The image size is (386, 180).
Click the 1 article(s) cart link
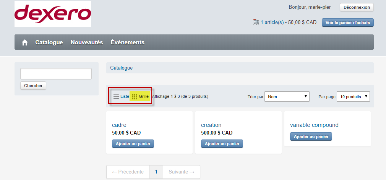[x=272, y=23]
